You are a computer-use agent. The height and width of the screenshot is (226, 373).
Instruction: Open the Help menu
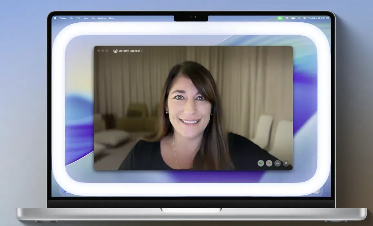pyautogui.click(x=111, y=18)
